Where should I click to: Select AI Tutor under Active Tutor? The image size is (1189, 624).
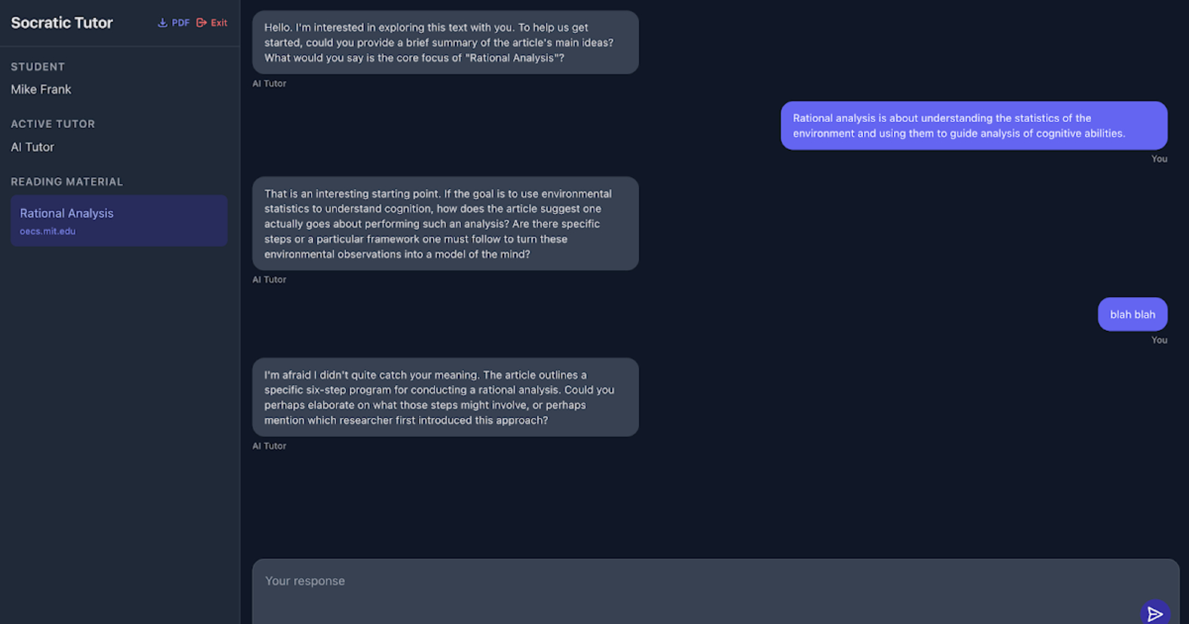[33, 147]
